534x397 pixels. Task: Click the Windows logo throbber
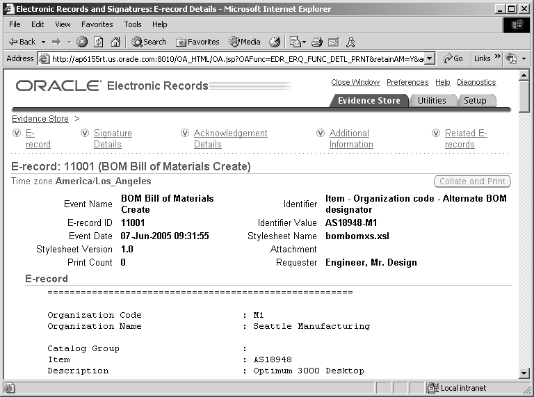(517, 24)
